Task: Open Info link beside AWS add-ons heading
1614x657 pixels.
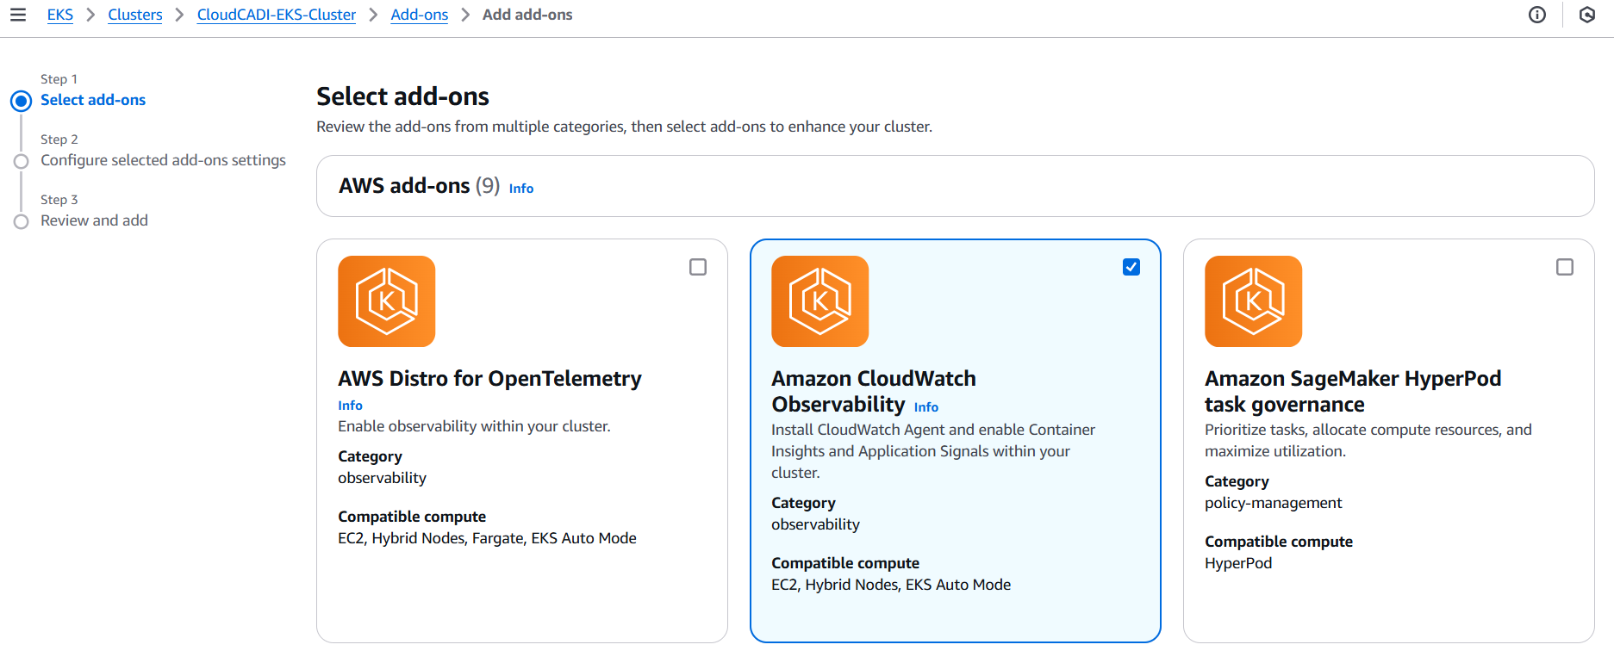Action: [520, 189]
